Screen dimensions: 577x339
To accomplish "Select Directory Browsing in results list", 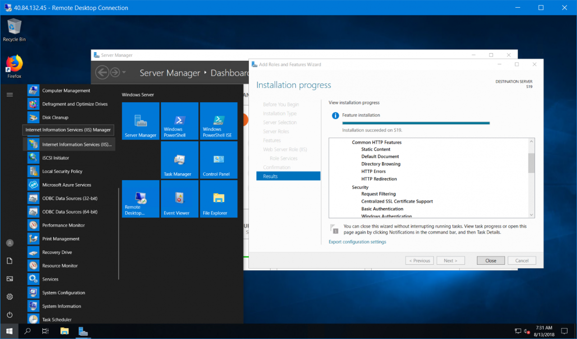I will [x=381, y=164].
